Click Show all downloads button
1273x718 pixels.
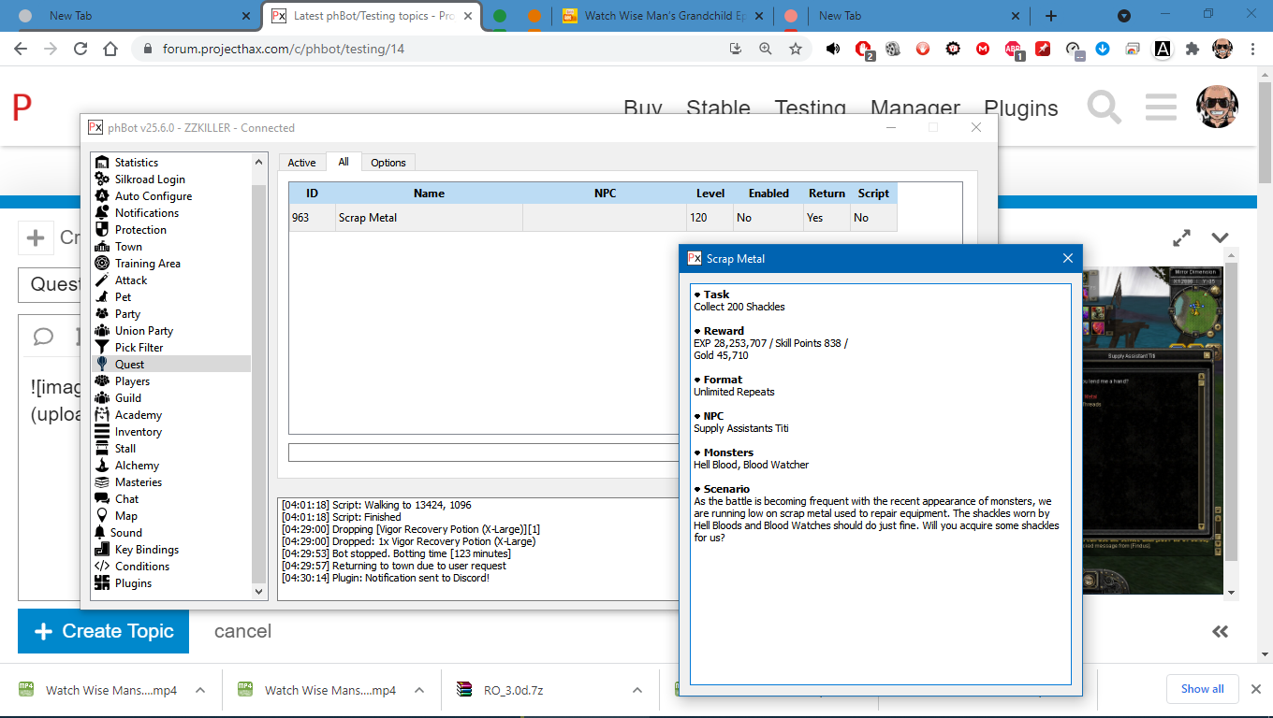tap(1202, 689)
